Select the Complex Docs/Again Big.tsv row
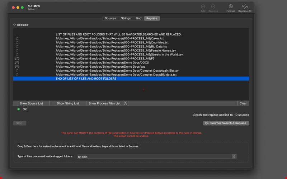The height and width of the screenshot is (179, 287). click(x=131, y=71)
